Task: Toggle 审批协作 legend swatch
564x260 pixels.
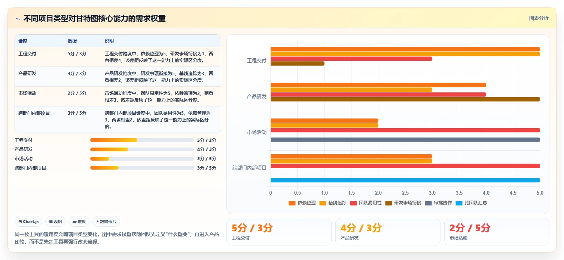Action: pyautogui.click(x=429, y=203)
